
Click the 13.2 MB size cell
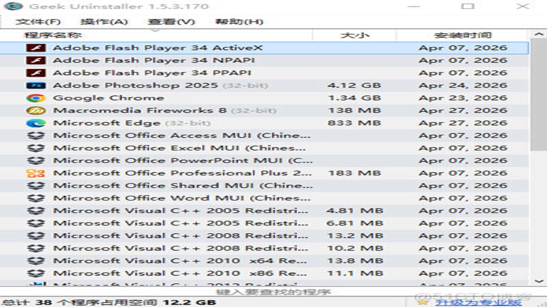tap(355, 235)
